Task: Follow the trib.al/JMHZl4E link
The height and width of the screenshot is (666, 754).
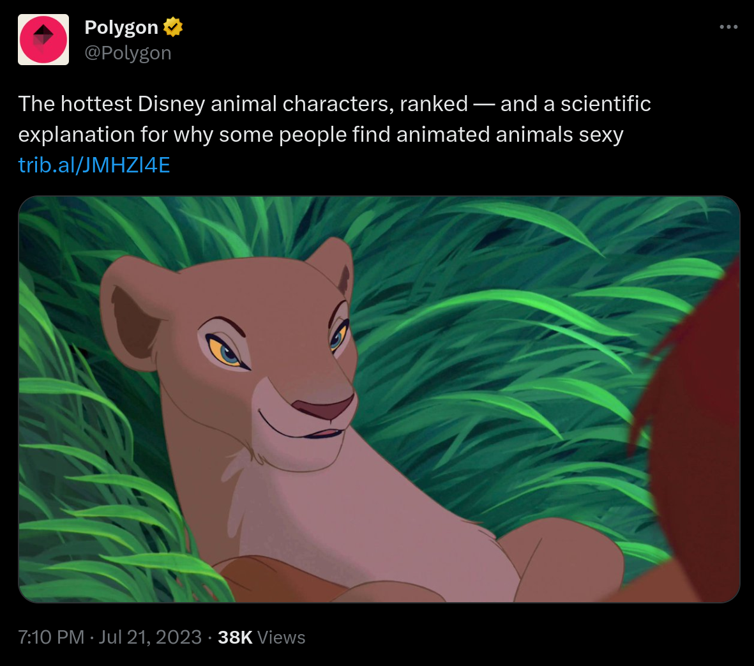Action: [94, 165]
